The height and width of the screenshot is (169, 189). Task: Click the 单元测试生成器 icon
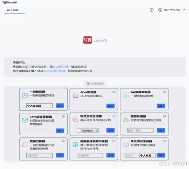[x=126, y=145]
